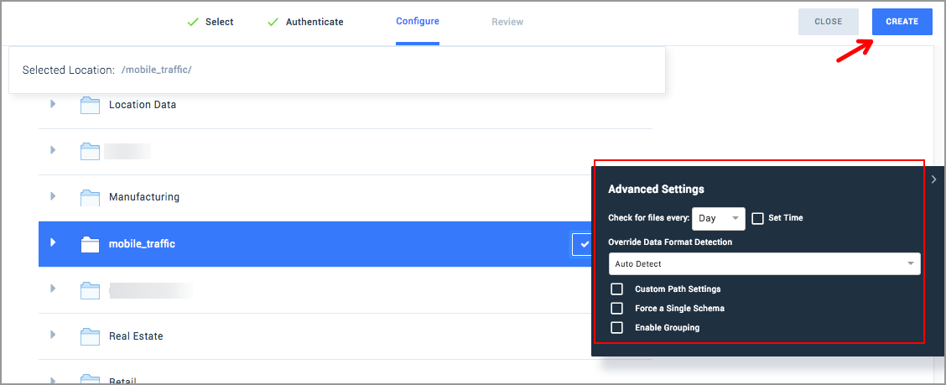This screenshot has width=946, height=385.
Task: Click the mobile_traffic folder icon
Action: click(90, 244)
